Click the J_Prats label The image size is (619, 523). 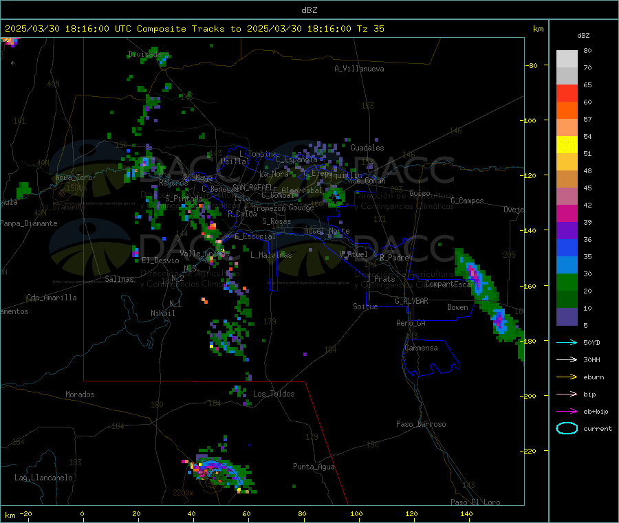click(380, 279)
